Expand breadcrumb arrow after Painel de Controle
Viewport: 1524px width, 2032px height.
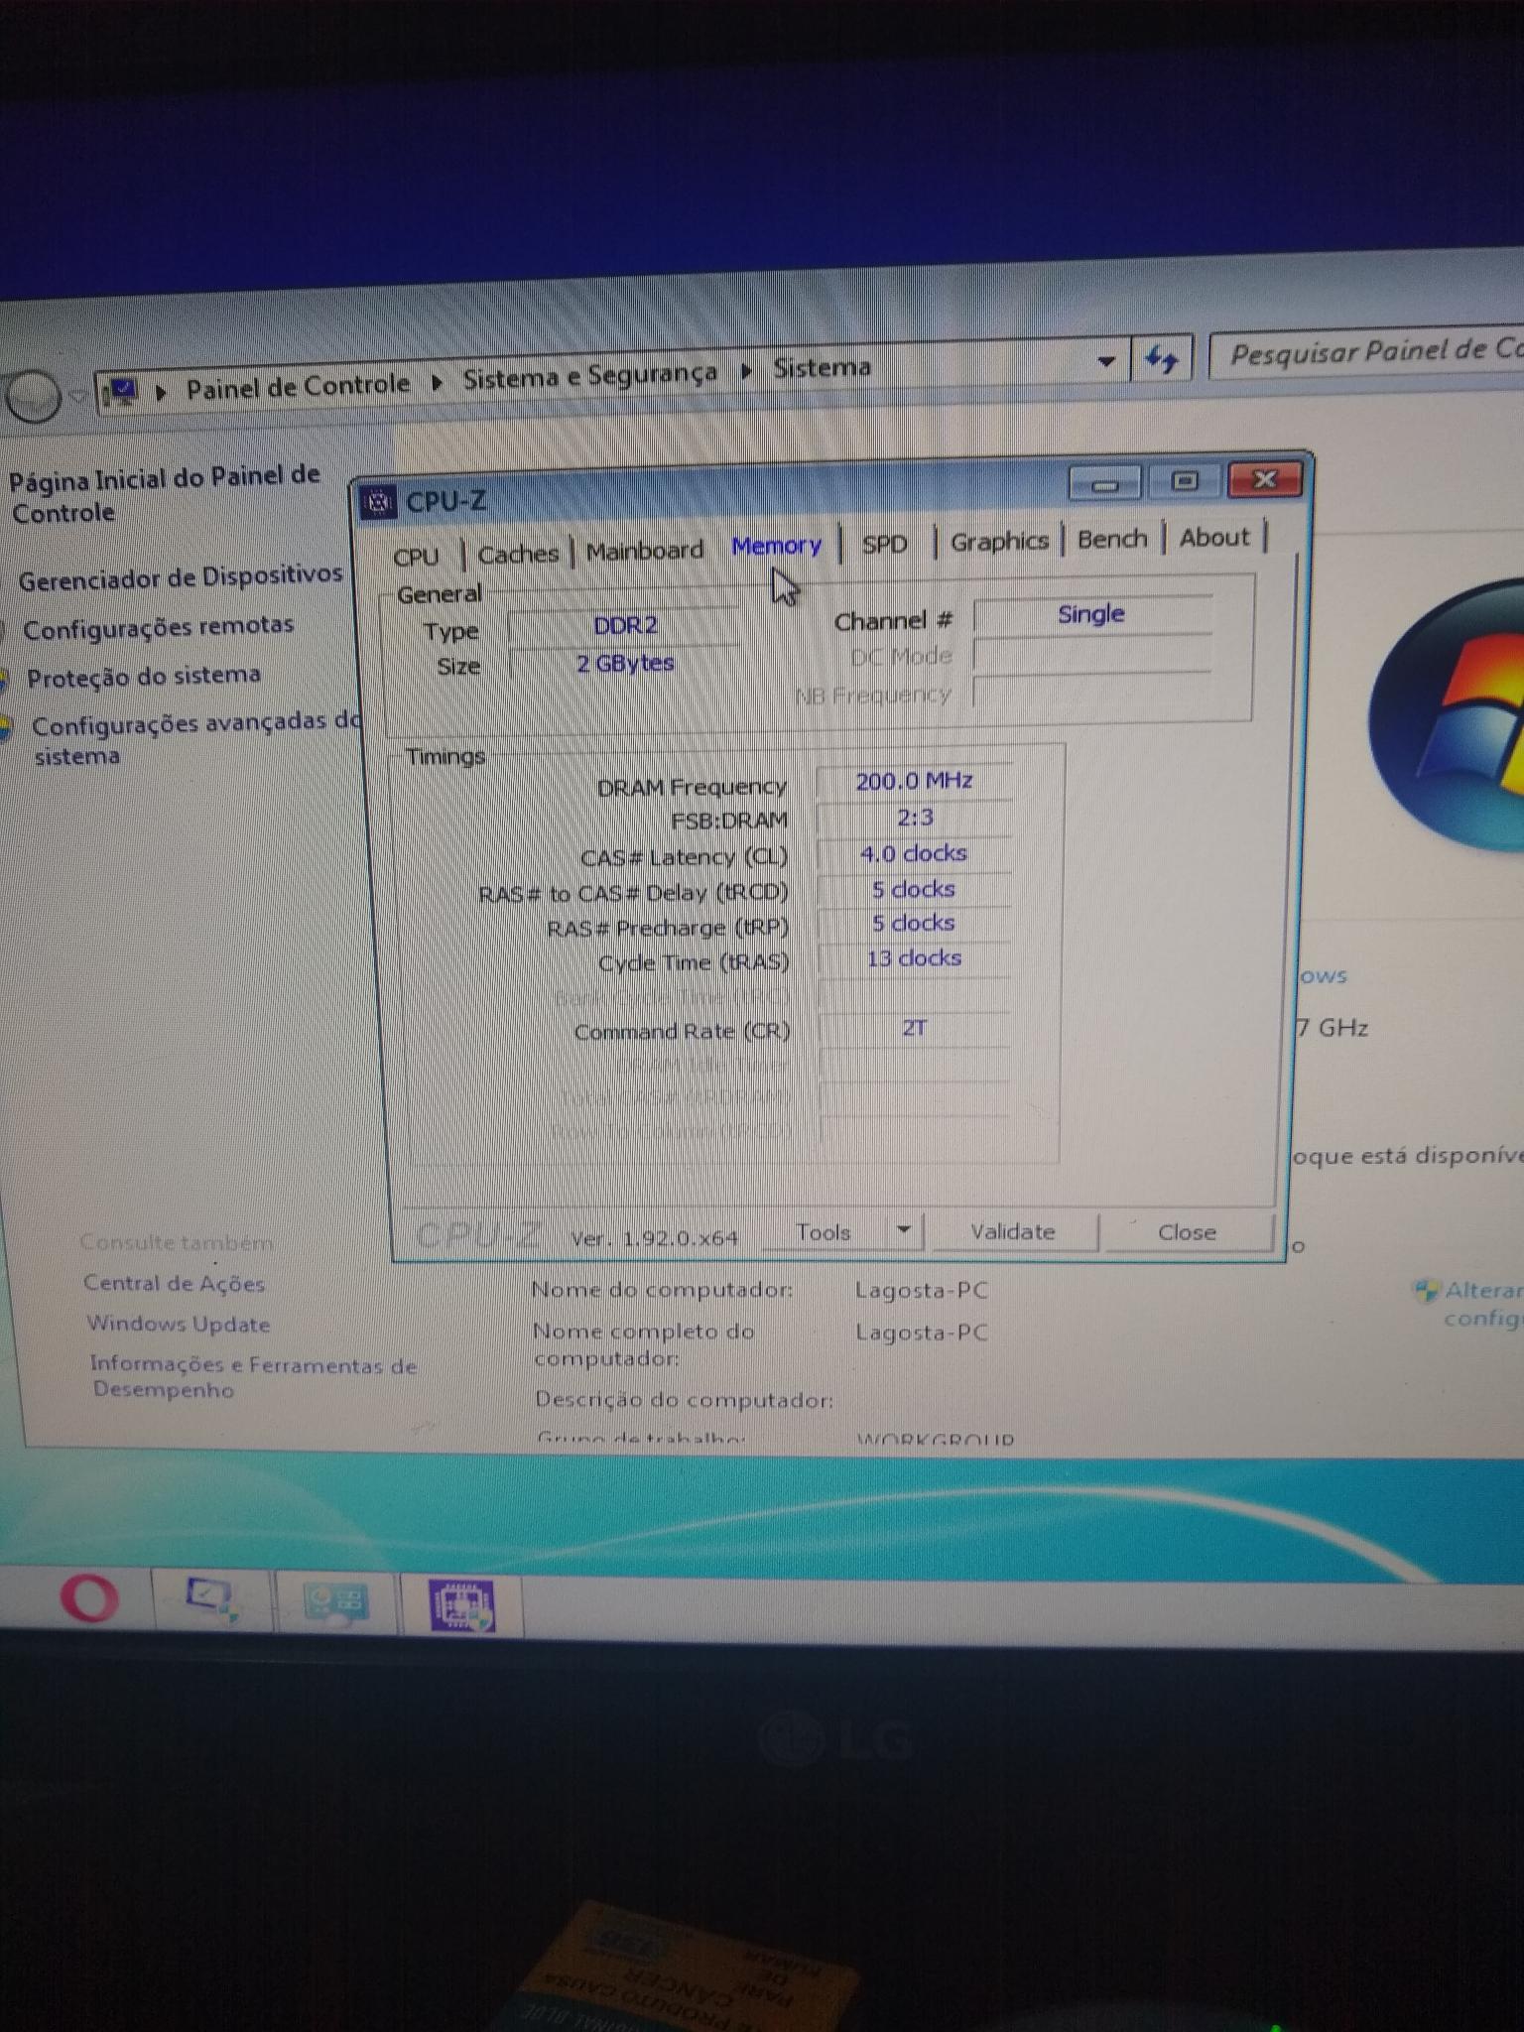[x=437, y=382]
